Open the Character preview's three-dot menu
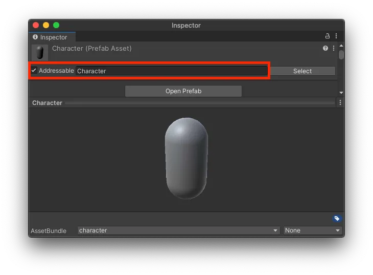373x275 pixels. click(340, 103)
